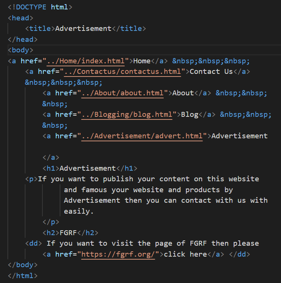This screenshot has height=283, width=281.
Task: Click the Contact Us anchor text
Action: tap(211, 72)
